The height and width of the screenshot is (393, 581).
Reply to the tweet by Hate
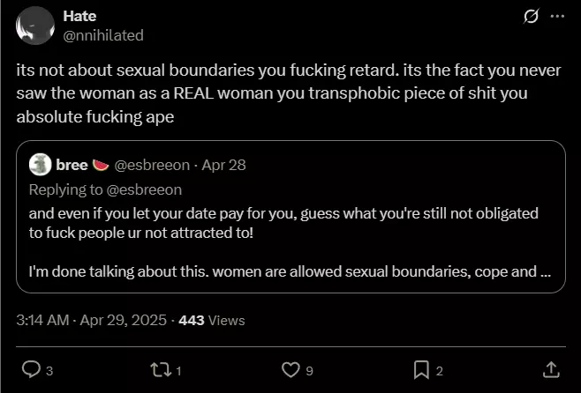click(32, 370)
